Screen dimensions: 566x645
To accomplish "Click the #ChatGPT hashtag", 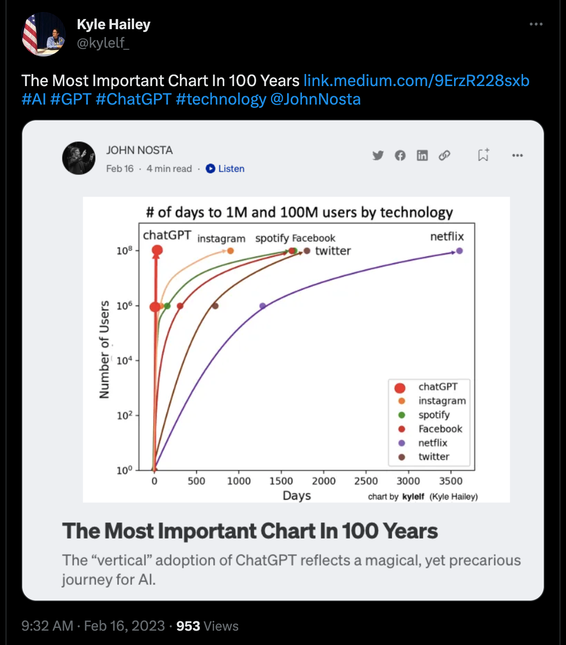I will 134,99.
